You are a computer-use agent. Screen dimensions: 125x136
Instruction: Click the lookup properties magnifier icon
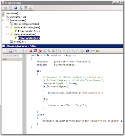(49, 51)
